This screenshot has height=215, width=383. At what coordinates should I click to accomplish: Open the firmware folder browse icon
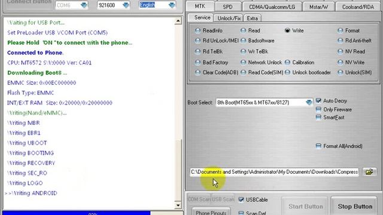369,172
